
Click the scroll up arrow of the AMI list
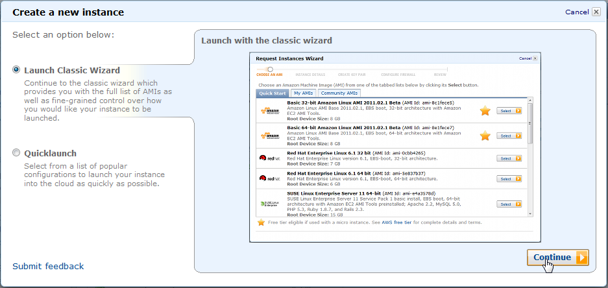pyautogui.click(x=530, y=101)
